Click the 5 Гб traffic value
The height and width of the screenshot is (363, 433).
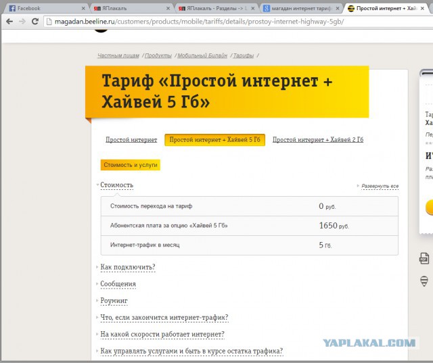[x=325, y=245]
